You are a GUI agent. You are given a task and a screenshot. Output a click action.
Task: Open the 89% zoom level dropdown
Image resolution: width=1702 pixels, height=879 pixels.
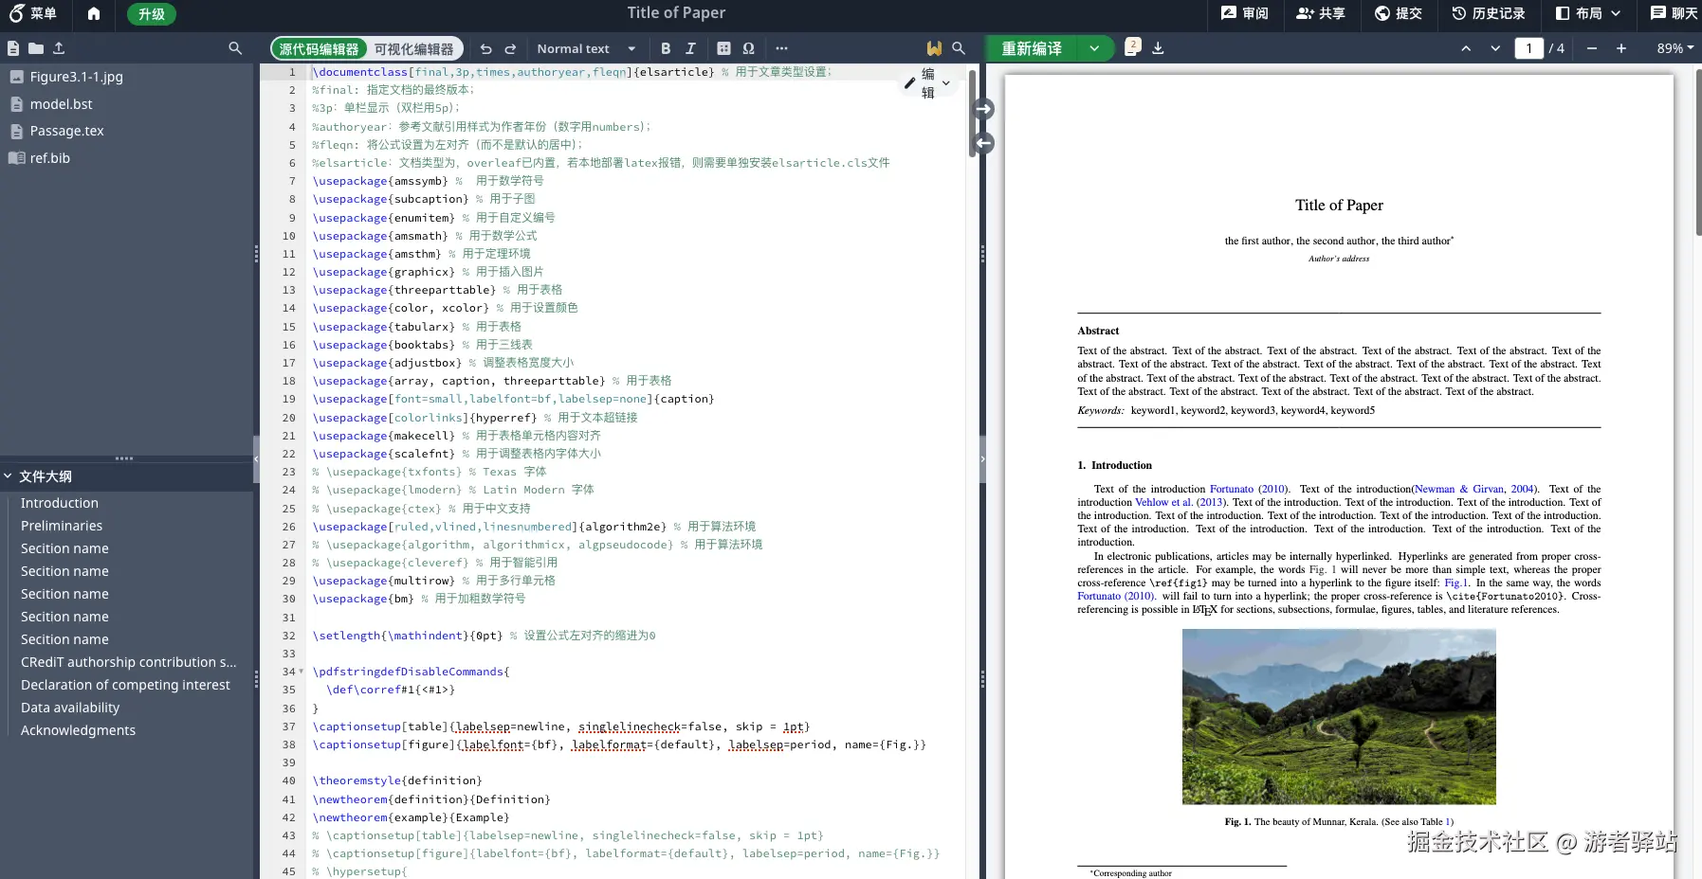pos(1675,48)
